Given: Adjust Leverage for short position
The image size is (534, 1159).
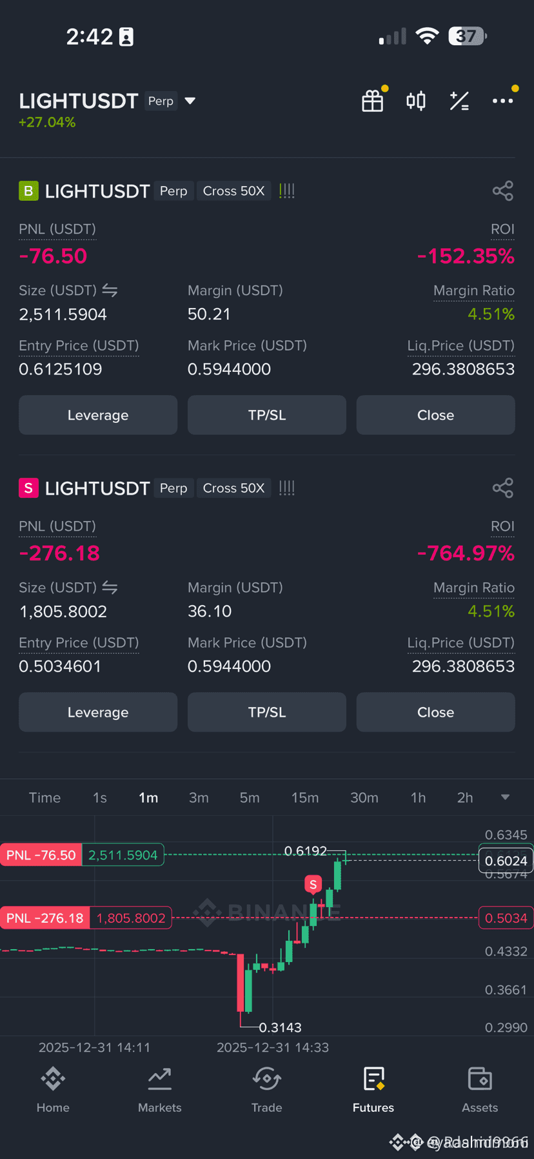Looking at the screenshot, I should (98, 712).
